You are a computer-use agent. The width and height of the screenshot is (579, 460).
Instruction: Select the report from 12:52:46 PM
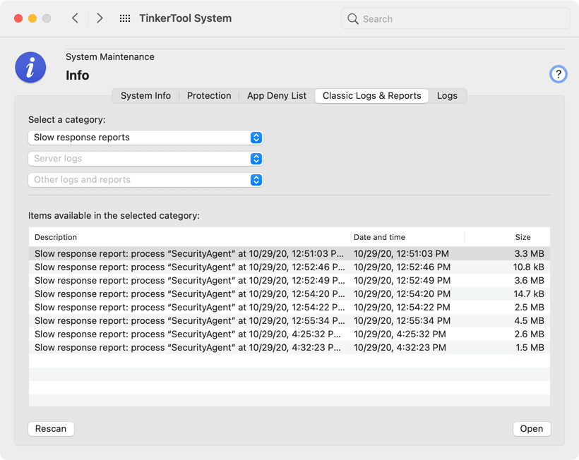(x=289, y=267)
